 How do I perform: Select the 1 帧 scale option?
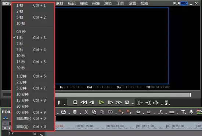pos(33,5)
